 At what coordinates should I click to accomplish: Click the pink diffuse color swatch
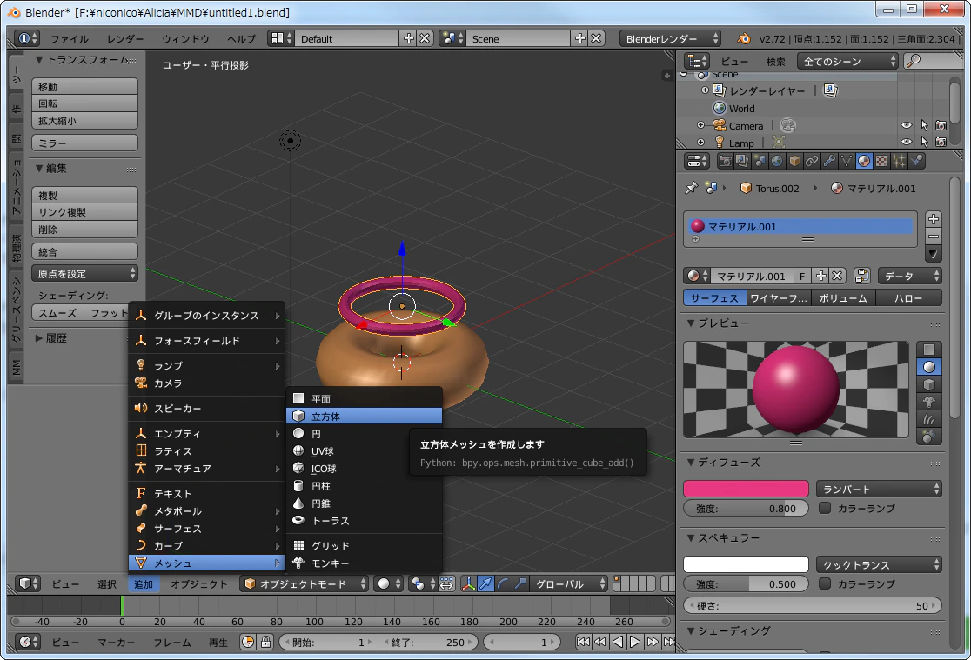pyautogui.click(x=746, y=489)
